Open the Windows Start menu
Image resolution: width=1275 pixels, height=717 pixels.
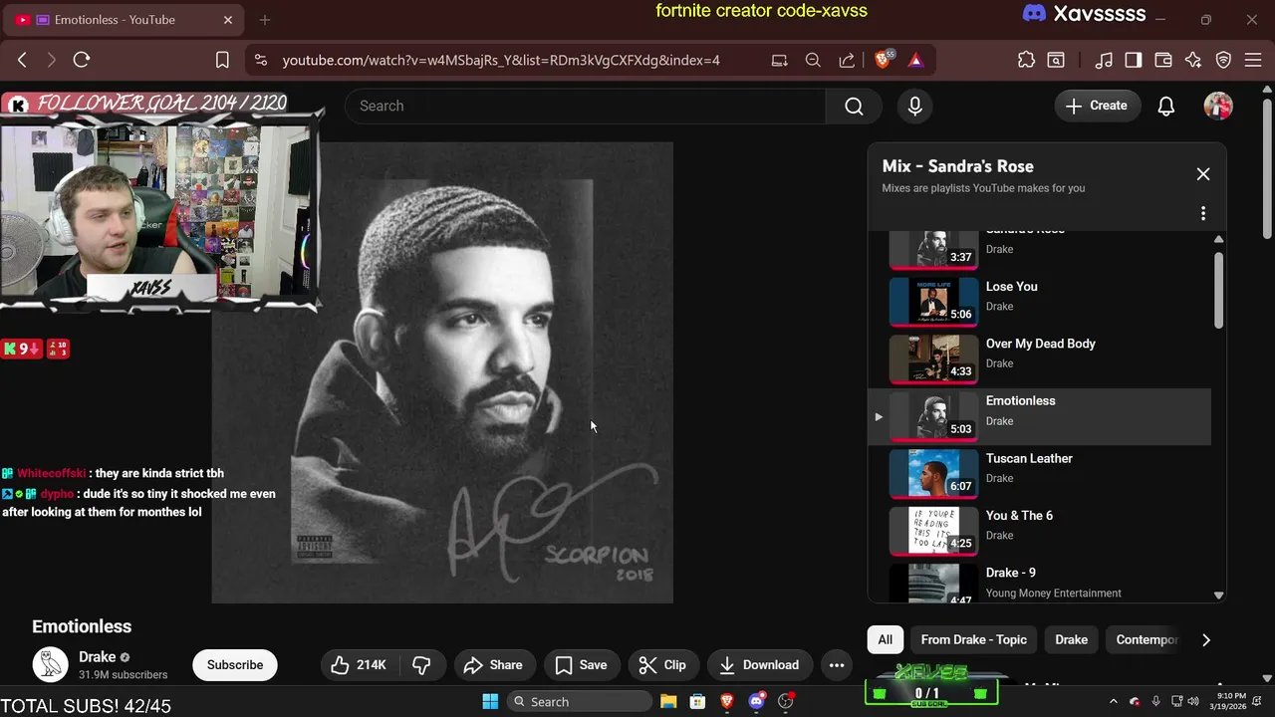point(490,701)
